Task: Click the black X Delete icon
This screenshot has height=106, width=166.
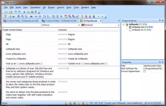Action: (x=36, y=12)
